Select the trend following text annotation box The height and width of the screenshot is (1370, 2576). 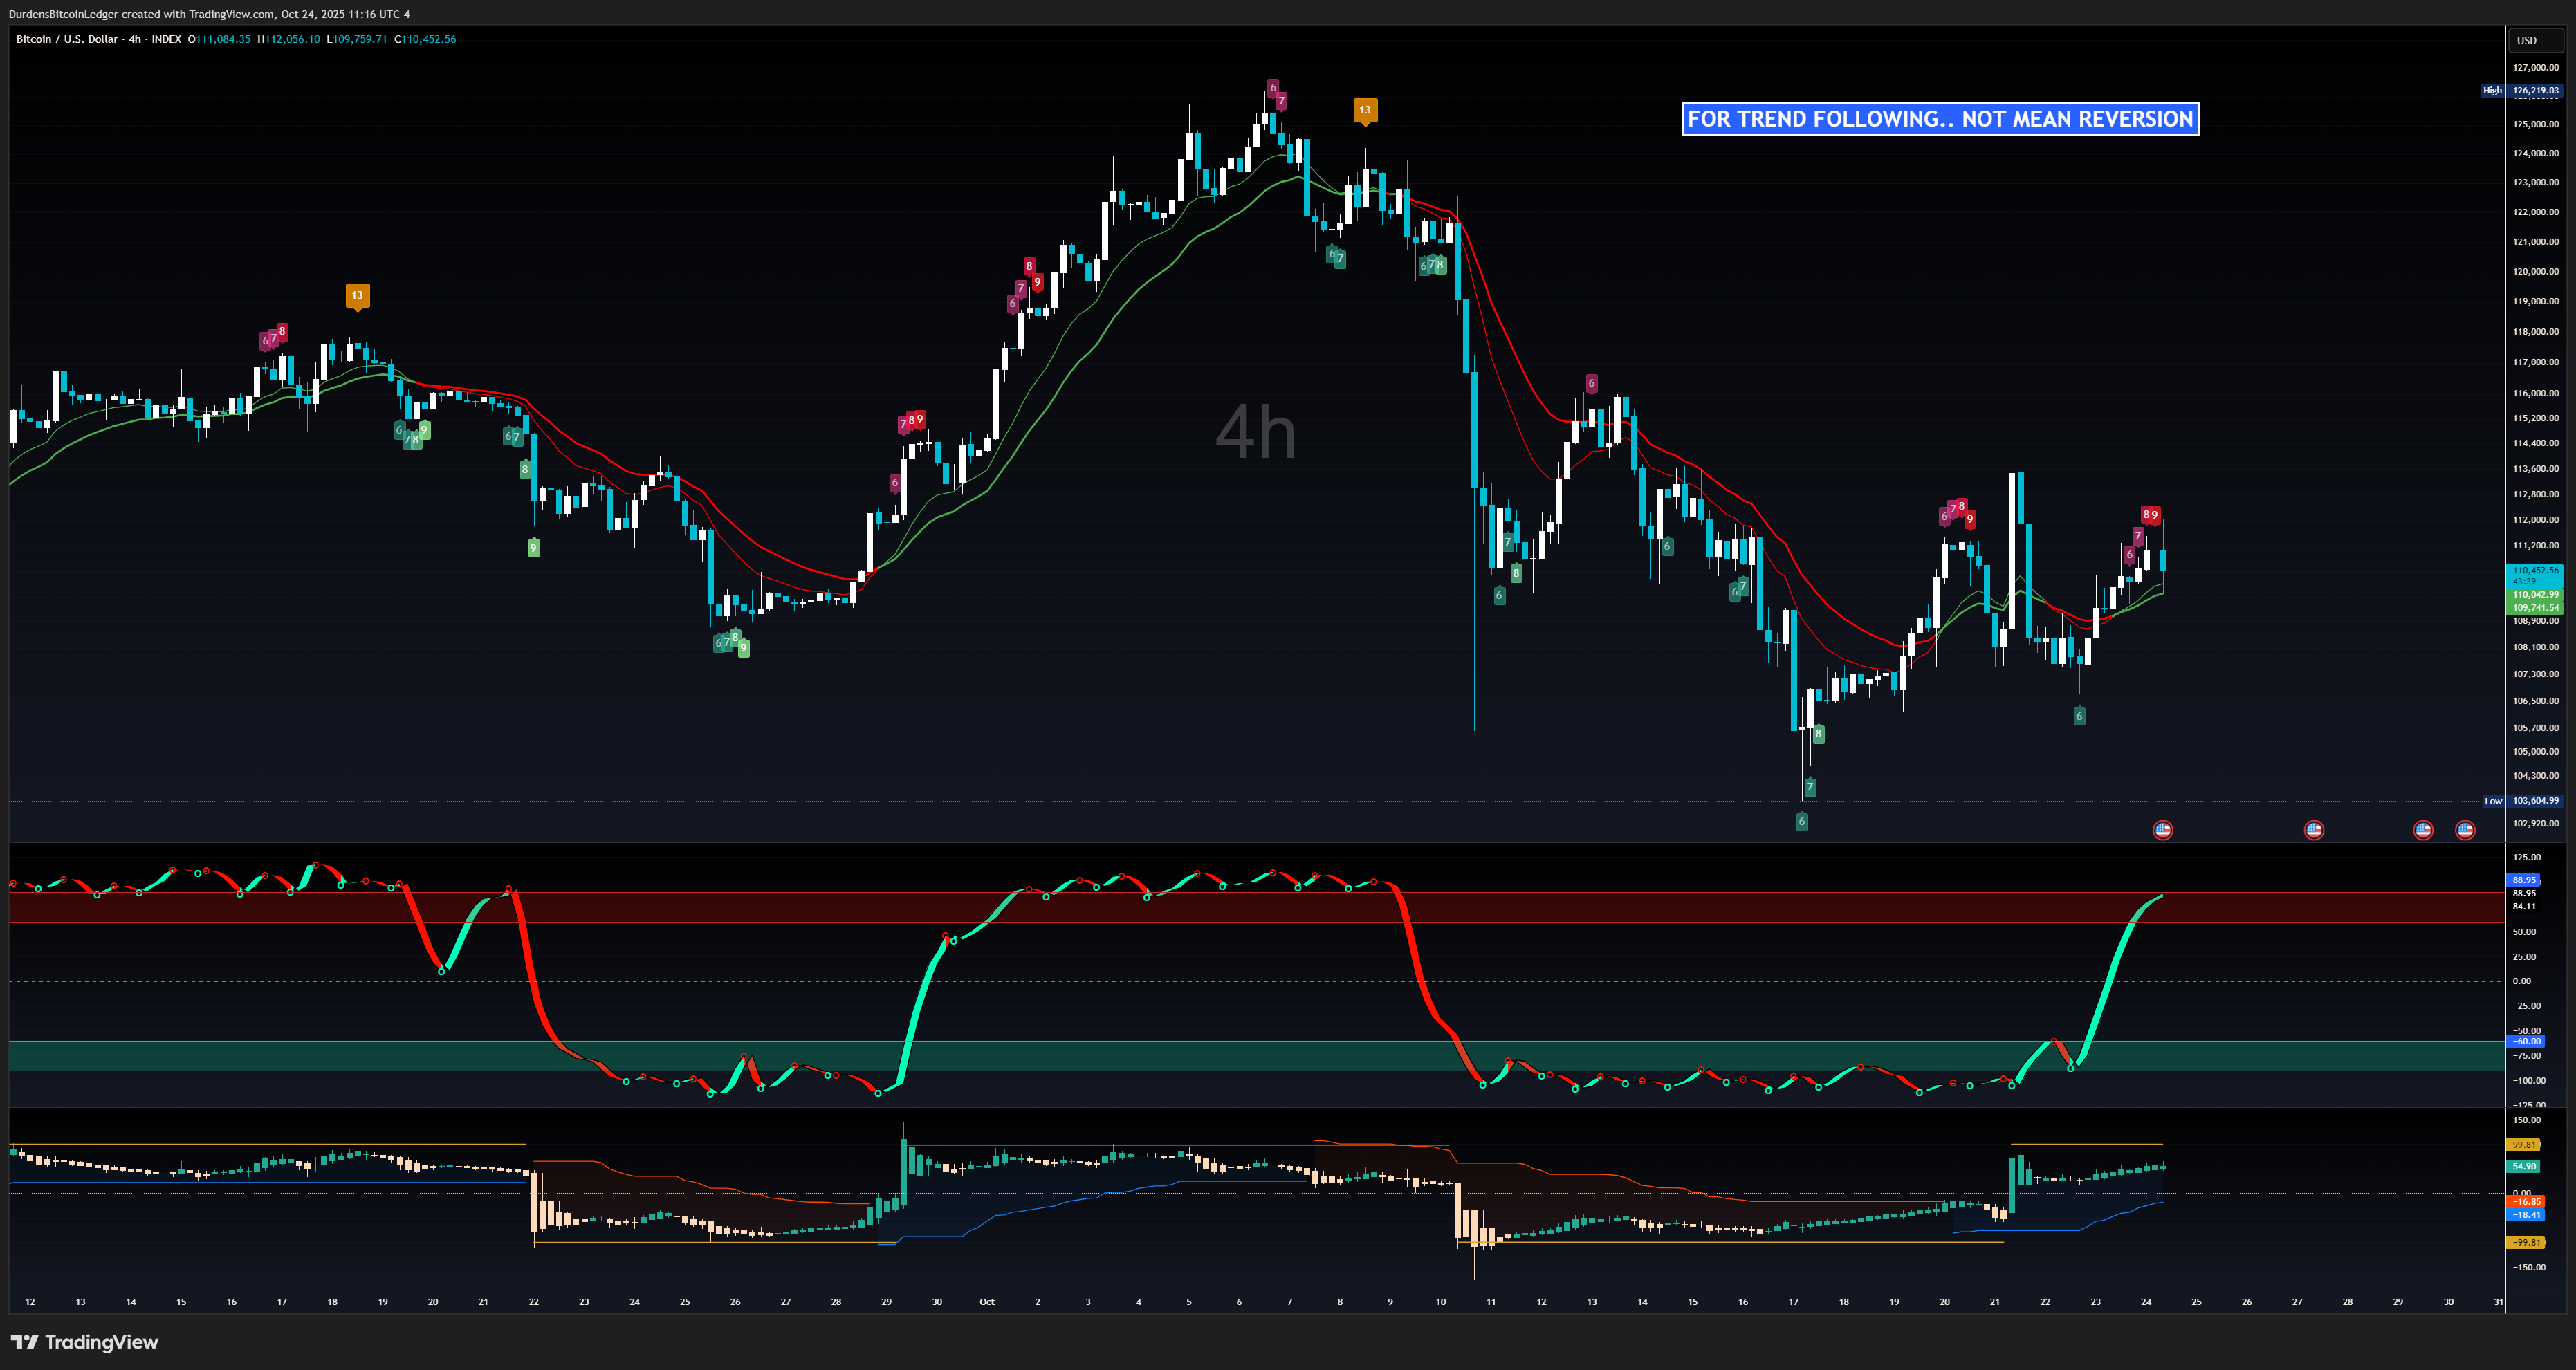pyautogui.click(x=1940, y=119)
